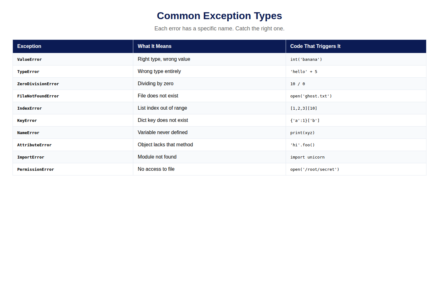Click the 'Variable never defined' description
The width and height of the screenshot is (439, 282).
(x=162, y=133)
